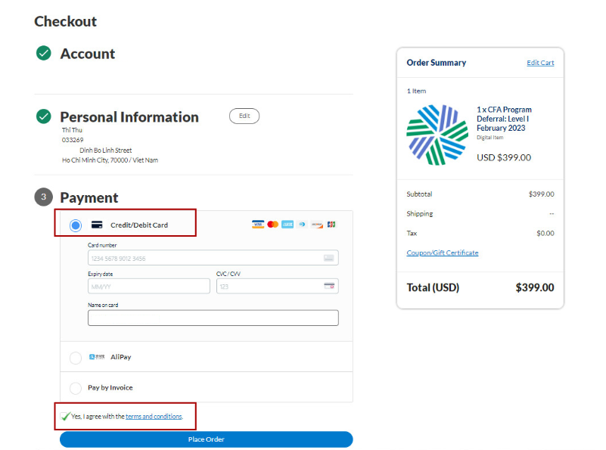606x450 pixels.
Task: Edit the Personal Information section
Action: point(244,116)
